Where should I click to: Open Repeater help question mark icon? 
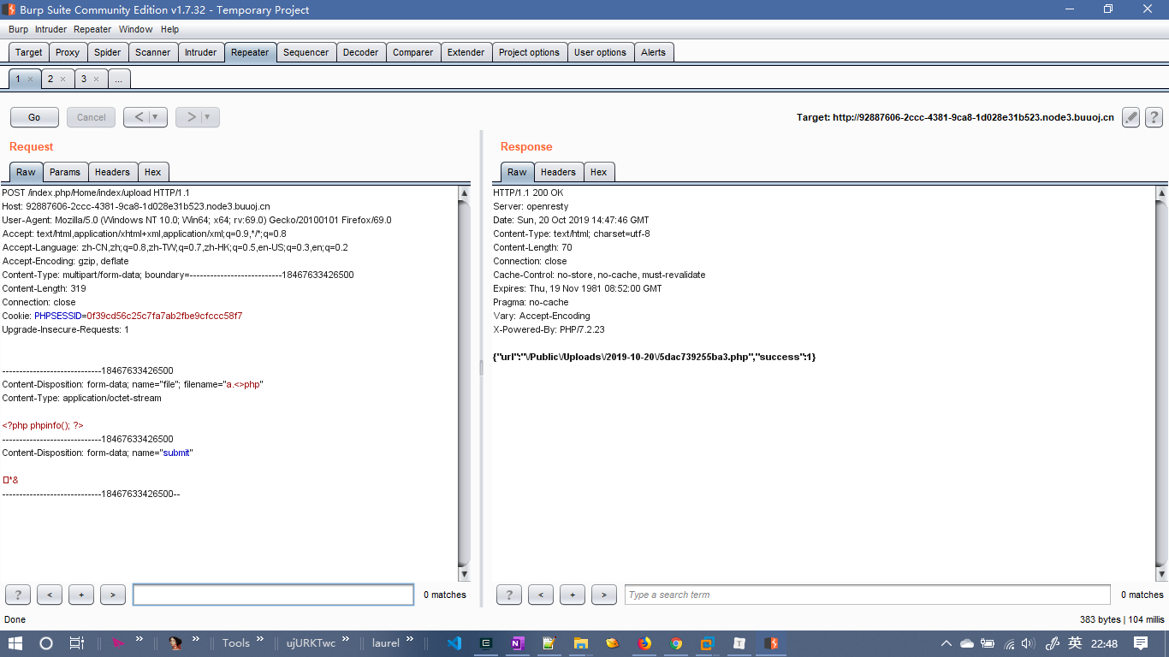[x=1154, y=117]
